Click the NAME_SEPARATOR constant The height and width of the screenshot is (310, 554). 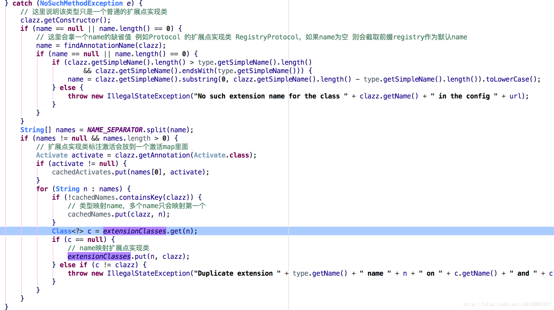pyautogui.click(x=115, y=130)
